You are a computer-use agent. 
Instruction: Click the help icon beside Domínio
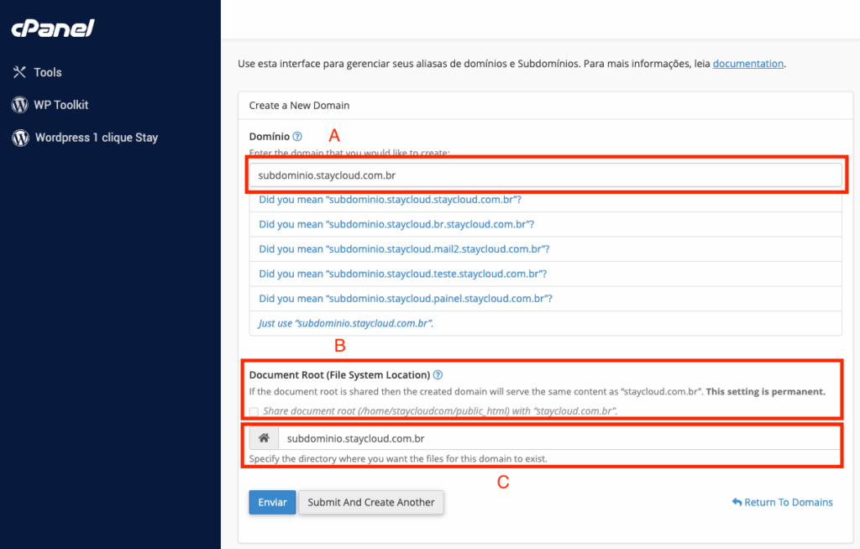pyautogui.click(x=297, y=136)
